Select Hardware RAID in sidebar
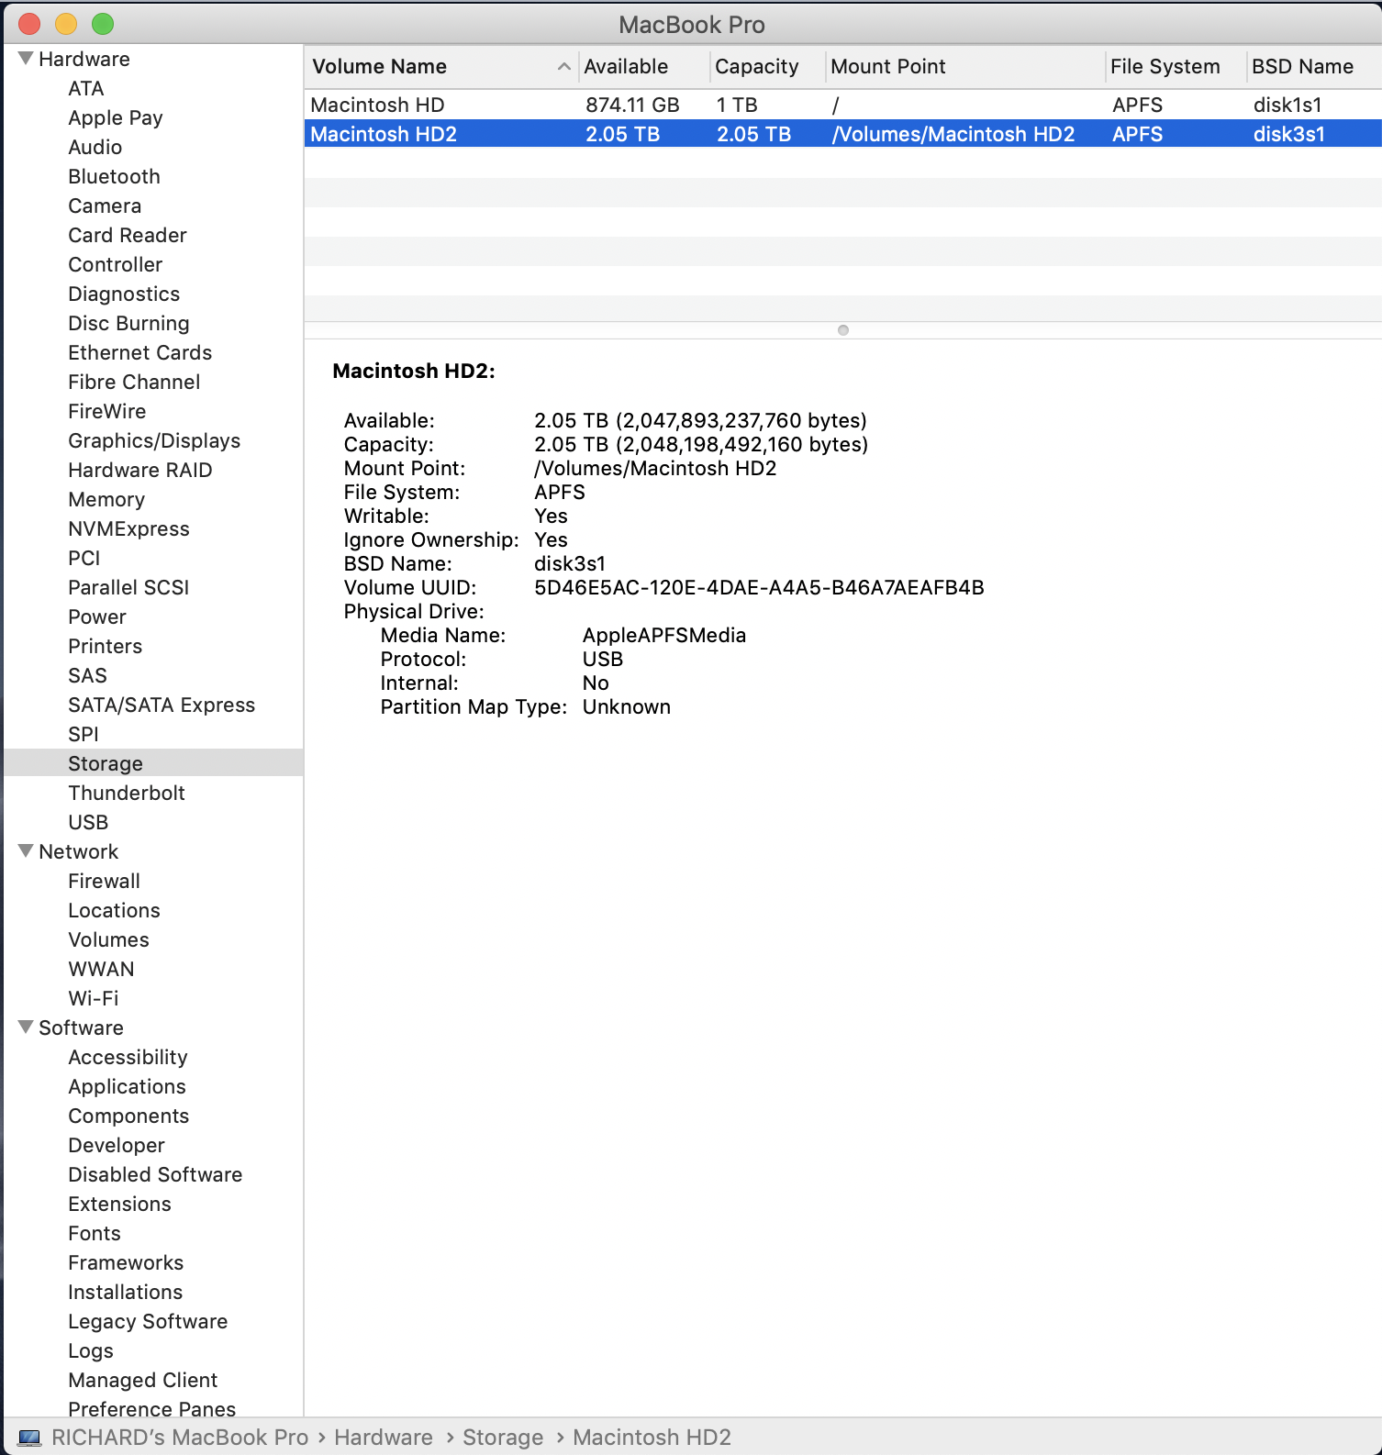 pyautogui.click(x=139, y=470)
